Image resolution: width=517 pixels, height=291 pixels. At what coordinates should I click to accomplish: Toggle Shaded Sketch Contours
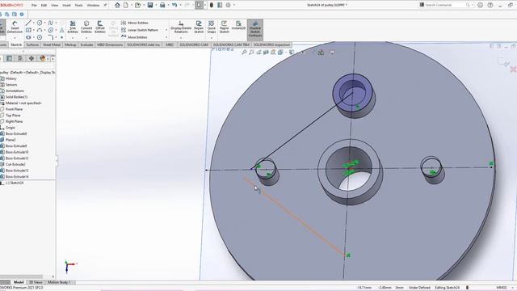click(x=255, y=29)
